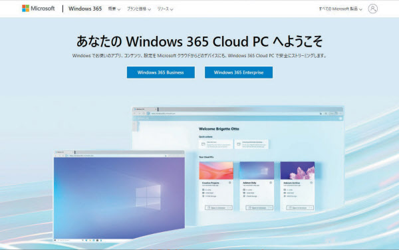Click the address bar in large browser mockup
Viewport: 399px width, 250px height.
pos(234,114)
